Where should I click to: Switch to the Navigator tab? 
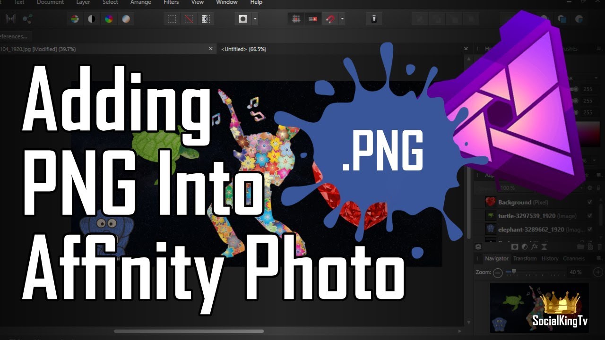point(496,258)
